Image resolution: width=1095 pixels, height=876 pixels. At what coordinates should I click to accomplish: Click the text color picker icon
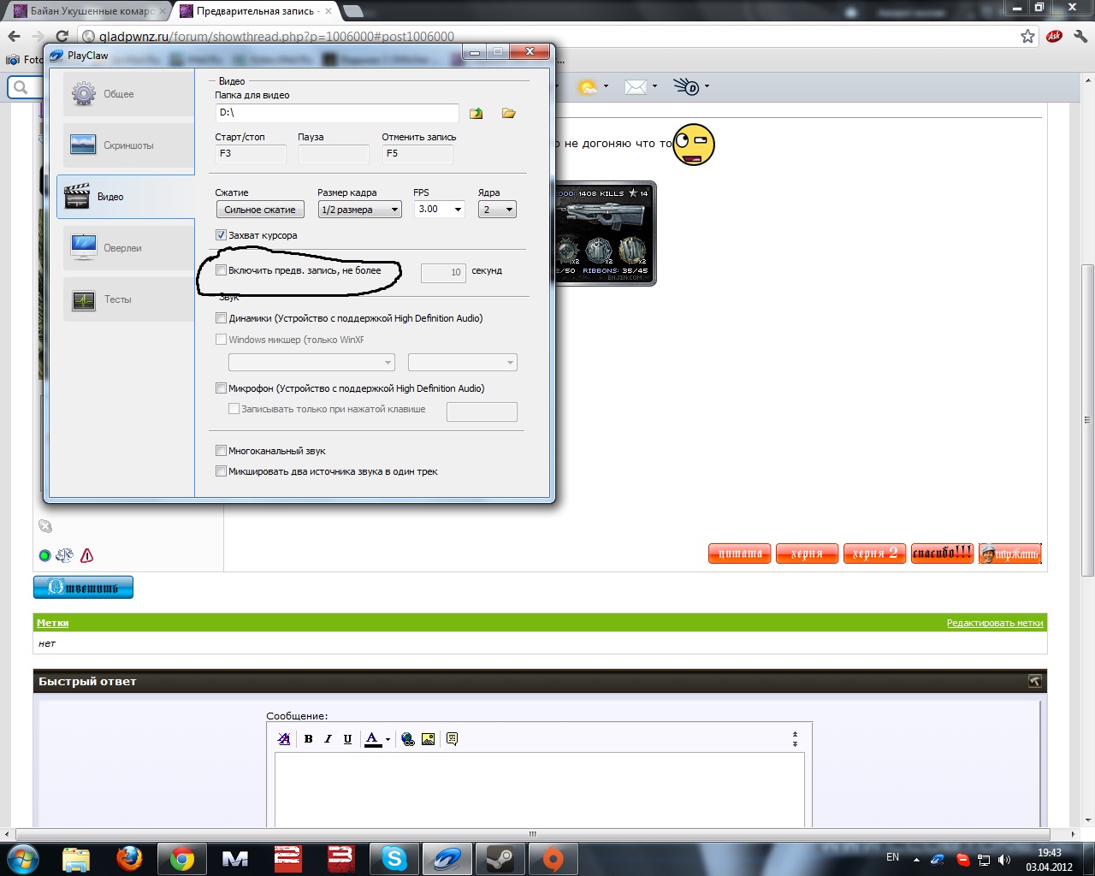tap(372, 739)
